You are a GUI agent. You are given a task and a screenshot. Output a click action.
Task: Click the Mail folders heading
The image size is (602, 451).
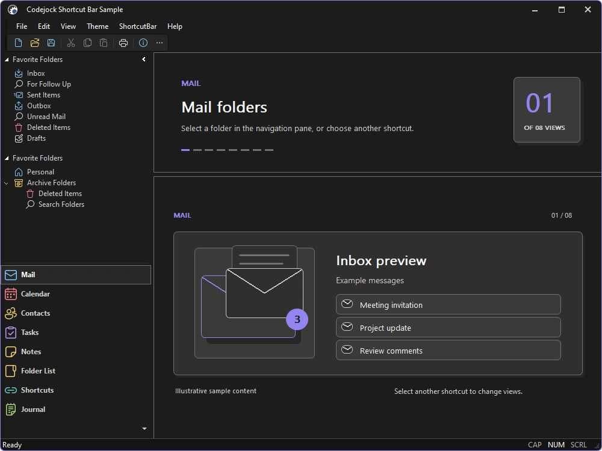(224, 107)
